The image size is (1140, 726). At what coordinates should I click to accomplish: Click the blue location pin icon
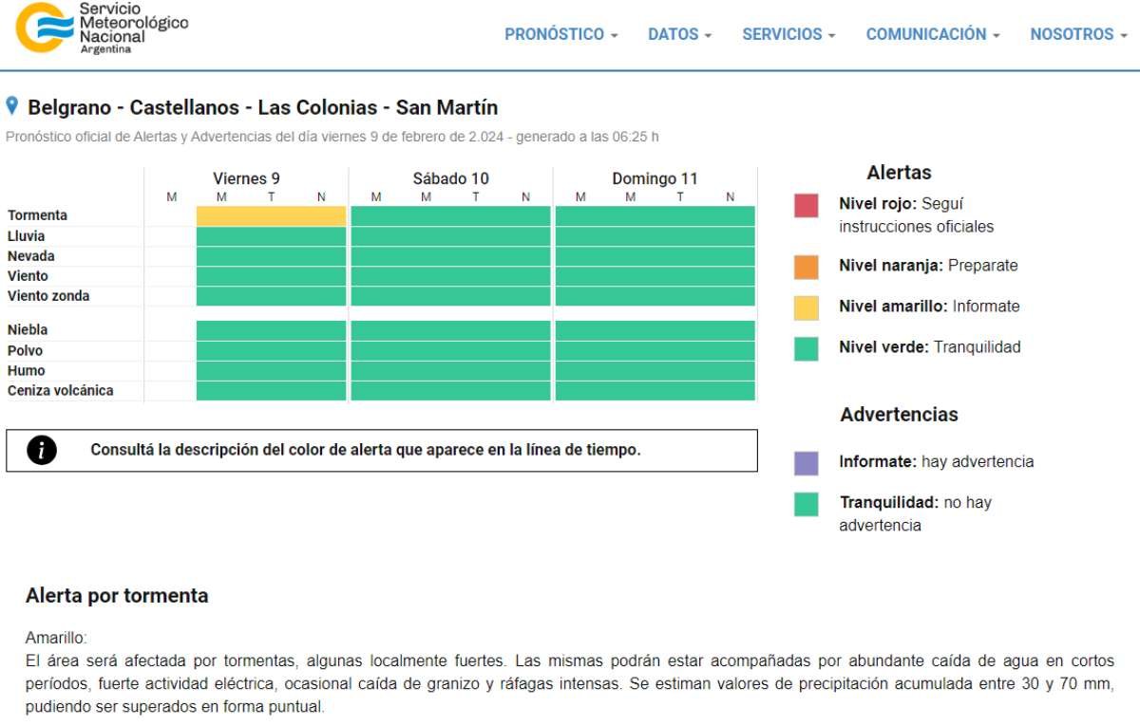(12, 105)
